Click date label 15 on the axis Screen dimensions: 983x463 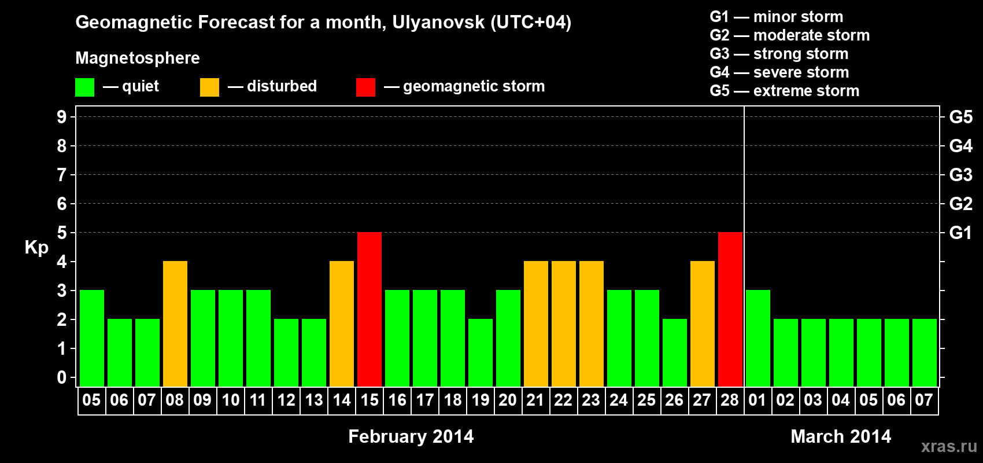click(x=369, y=400)
